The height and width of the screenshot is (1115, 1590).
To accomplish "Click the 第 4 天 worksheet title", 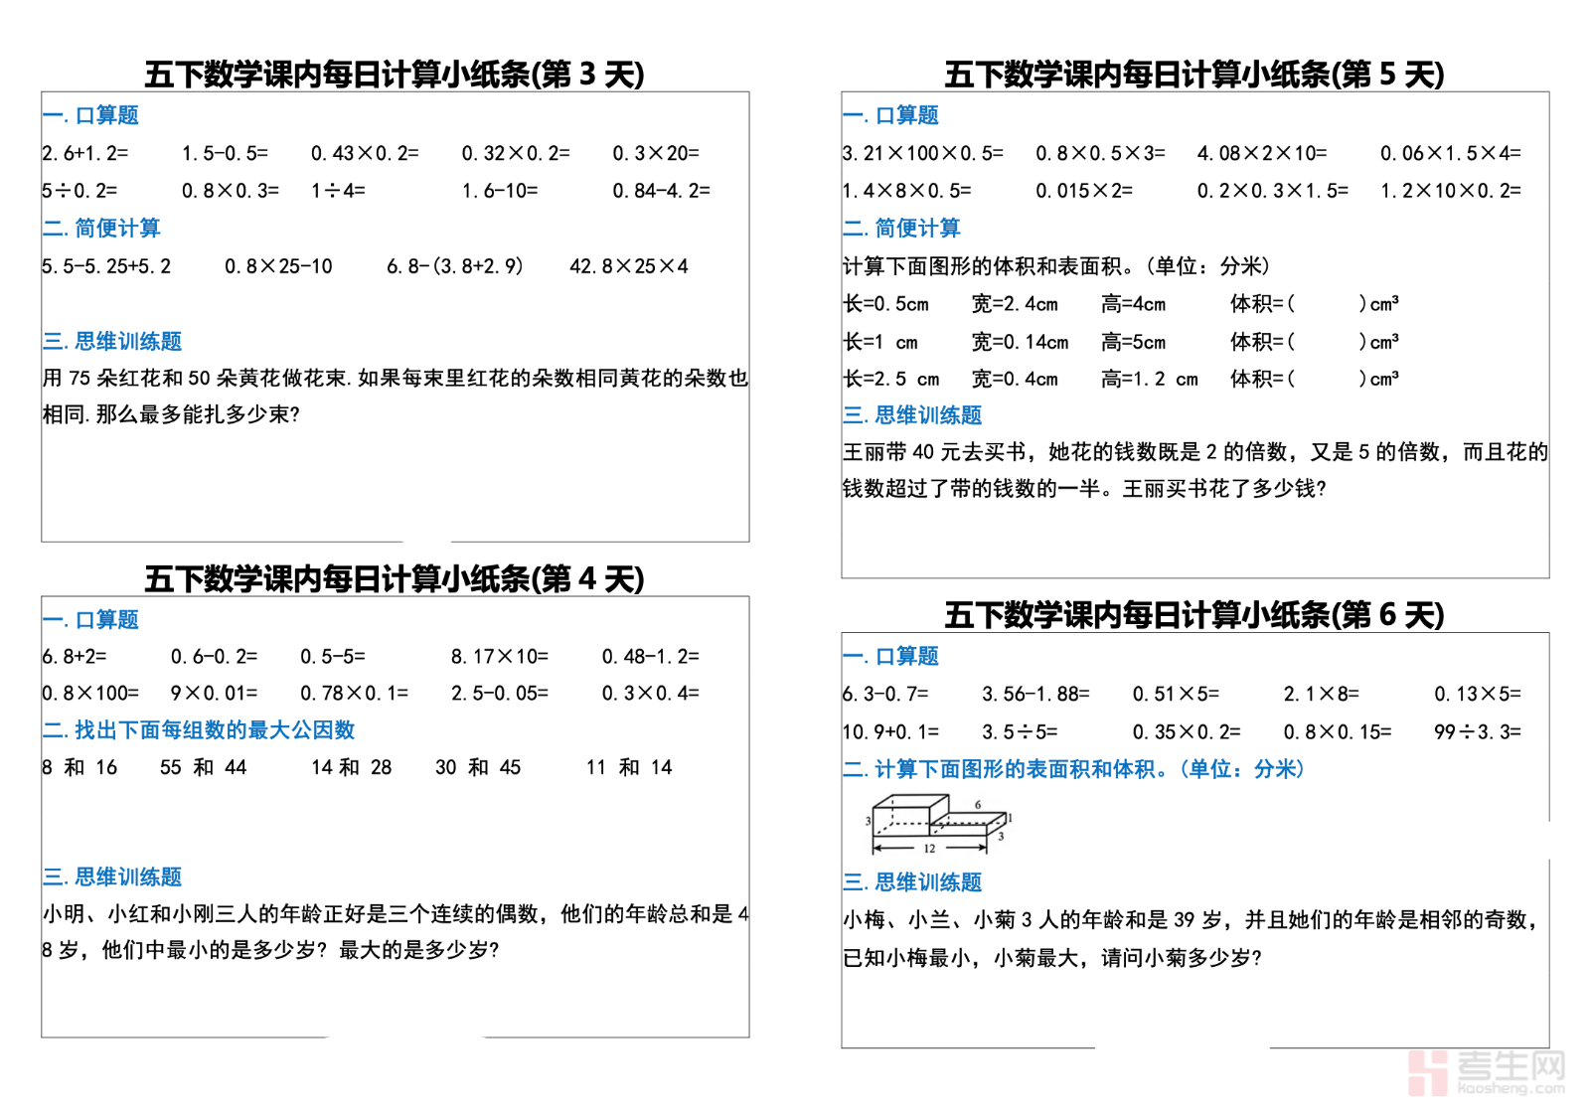I will pos(395,578).
